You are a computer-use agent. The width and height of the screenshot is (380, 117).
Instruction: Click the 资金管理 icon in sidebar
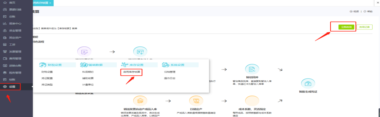pos(4,31)
